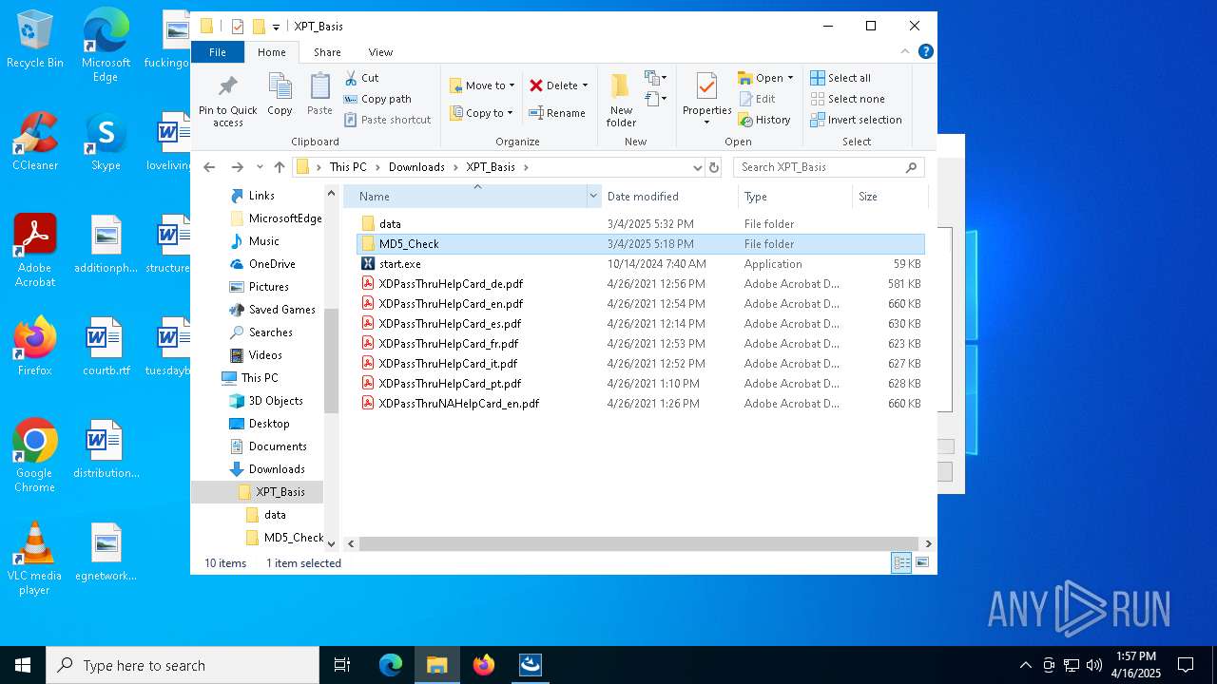The width and height of the screenshot is (1217, 684).
Task: Click Invert selection in ribbon
Action: tap(856, 120)
